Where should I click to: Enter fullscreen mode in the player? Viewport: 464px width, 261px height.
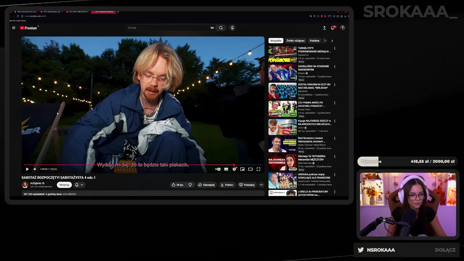[258, 169]
